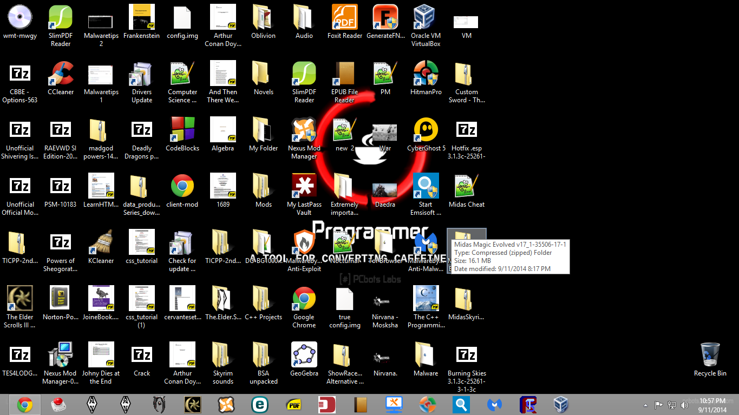Viewport: 739px width, 415px height.
Task: Open the Recycle Bin on the desktop
Action: (710, 359)
